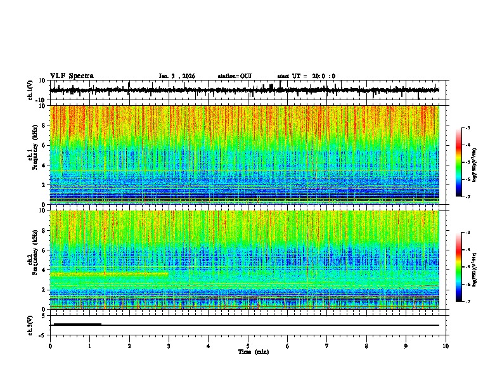This screenshot has width=502, height=388.
Task: Click the "-3" label of ch.1 color scale
Action: [467, 127]
